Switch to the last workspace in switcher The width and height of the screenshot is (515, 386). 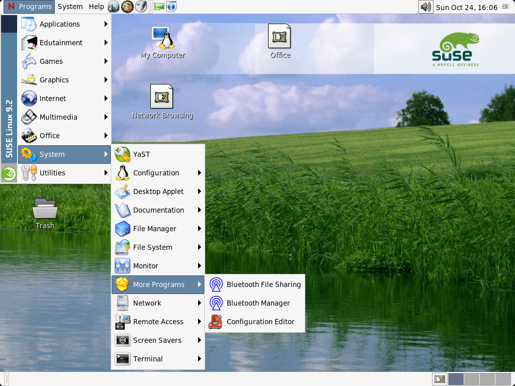(x=502, y=379)
